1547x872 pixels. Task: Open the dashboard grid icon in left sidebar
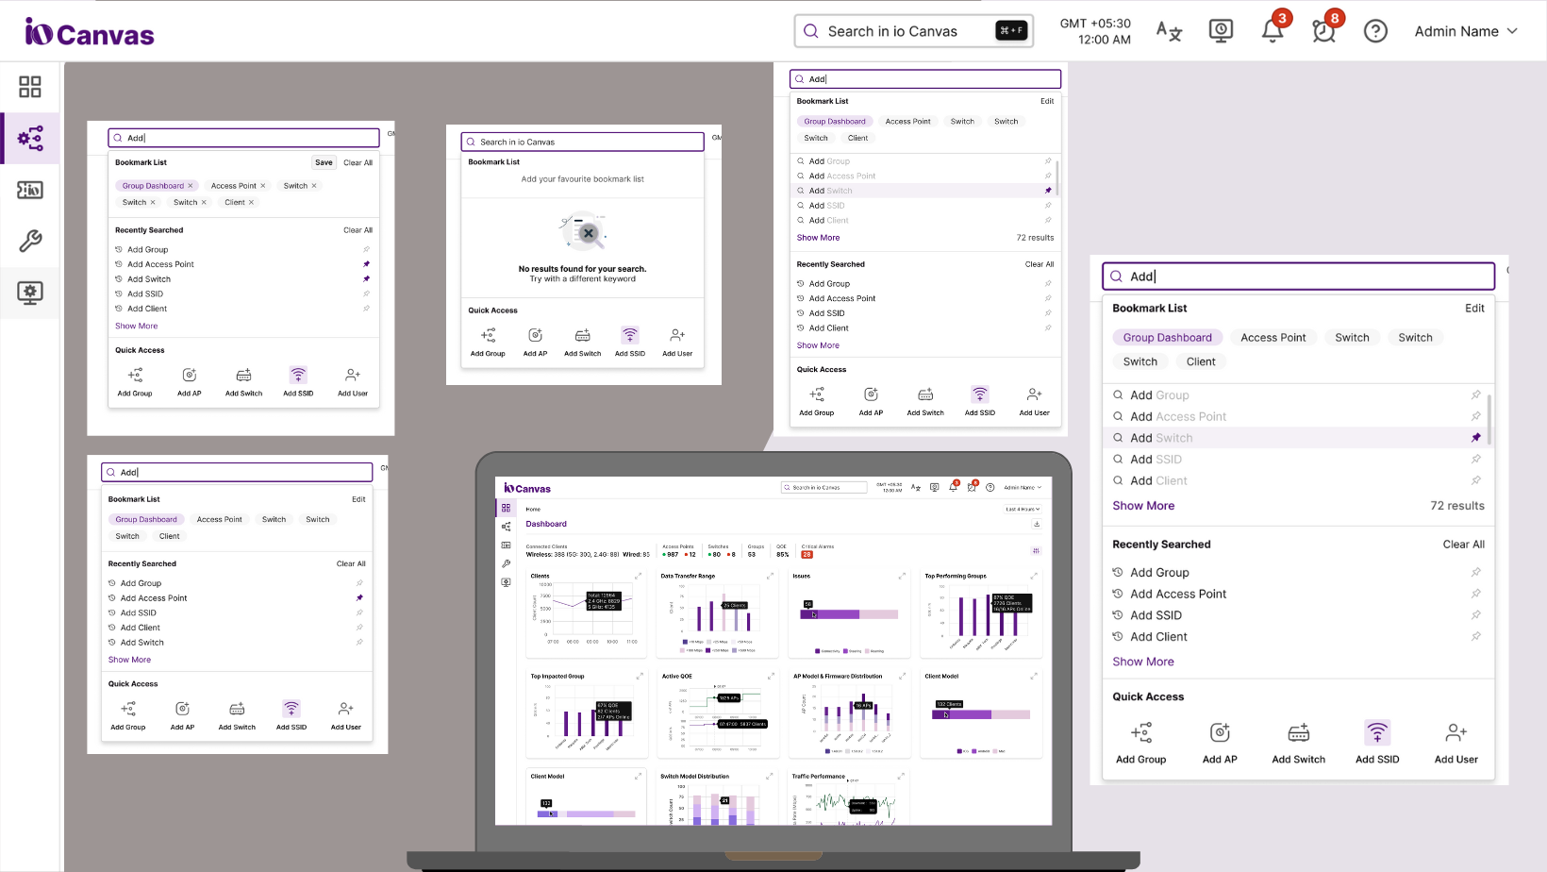[30, 87]
